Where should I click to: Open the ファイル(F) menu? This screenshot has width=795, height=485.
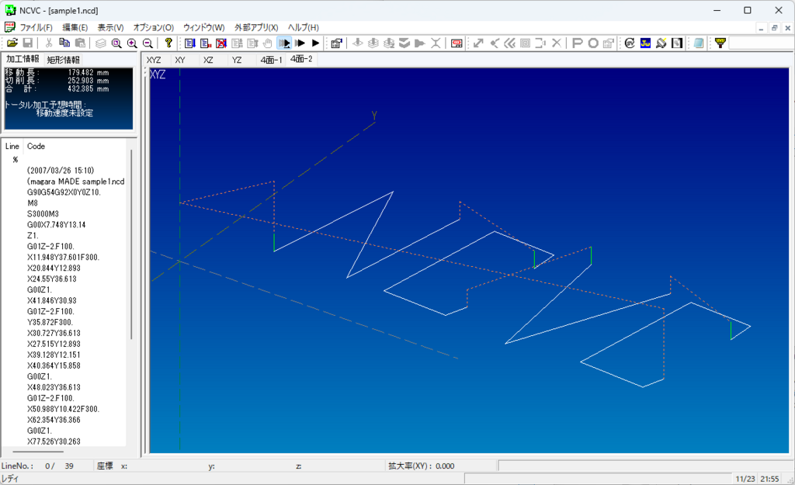(36, 27)
